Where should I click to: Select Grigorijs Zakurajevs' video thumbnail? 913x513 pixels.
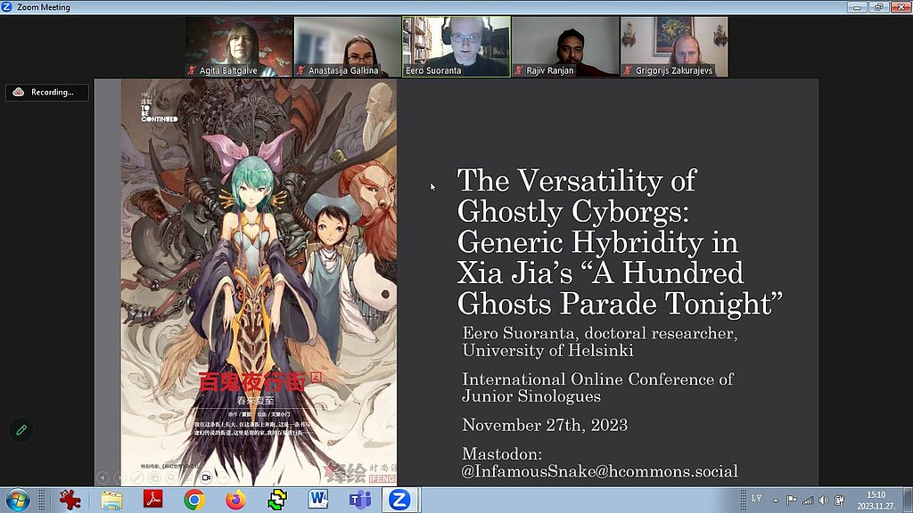pyautogui.click(x=674, y=46)
